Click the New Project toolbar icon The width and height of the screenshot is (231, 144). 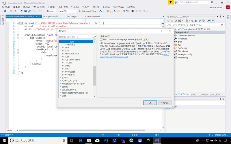(x=16, y=11)
